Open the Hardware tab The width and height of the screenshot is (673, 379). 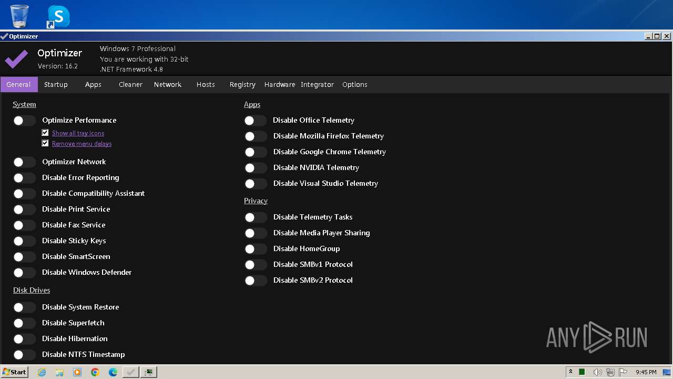coord(280,84)
